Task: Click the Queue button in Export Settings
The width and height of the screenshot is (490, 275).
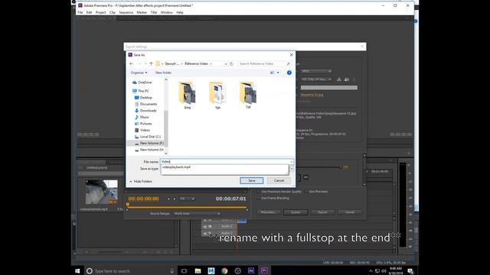Action: 296,212
